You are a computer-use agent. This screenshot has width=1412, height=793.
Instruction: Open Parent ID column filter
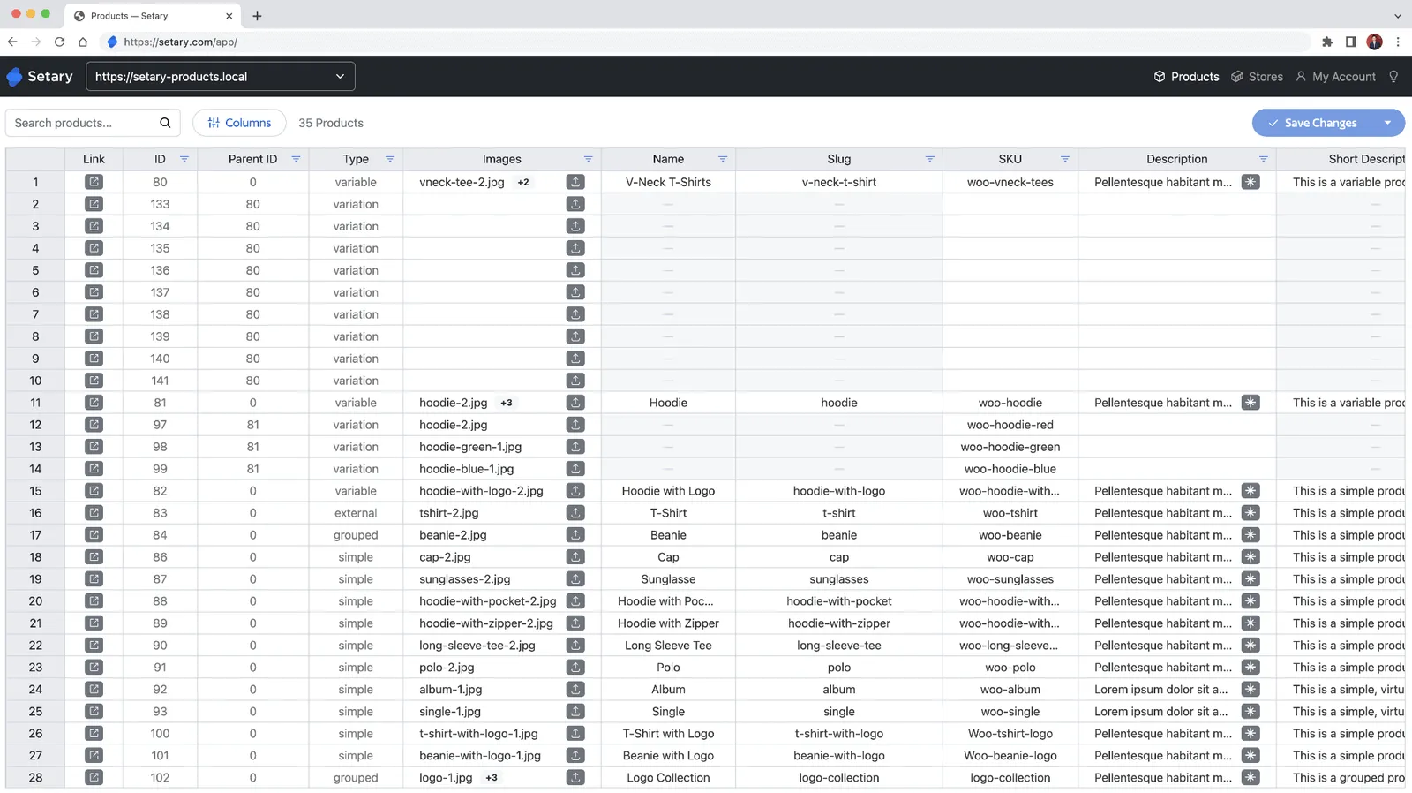click(296, 159)
